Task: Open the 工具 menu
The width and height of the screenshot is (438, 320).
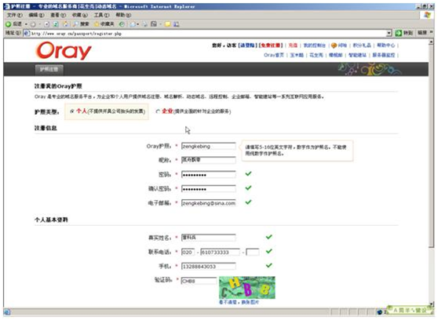Action: pyautogui.click(x=101, y=15)
